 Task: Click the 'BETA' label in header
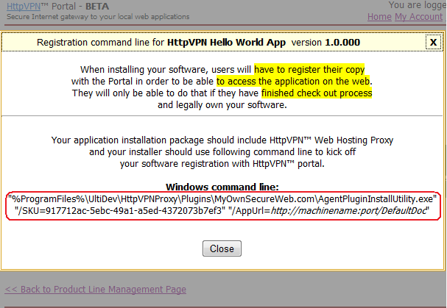tap(97, 6)
